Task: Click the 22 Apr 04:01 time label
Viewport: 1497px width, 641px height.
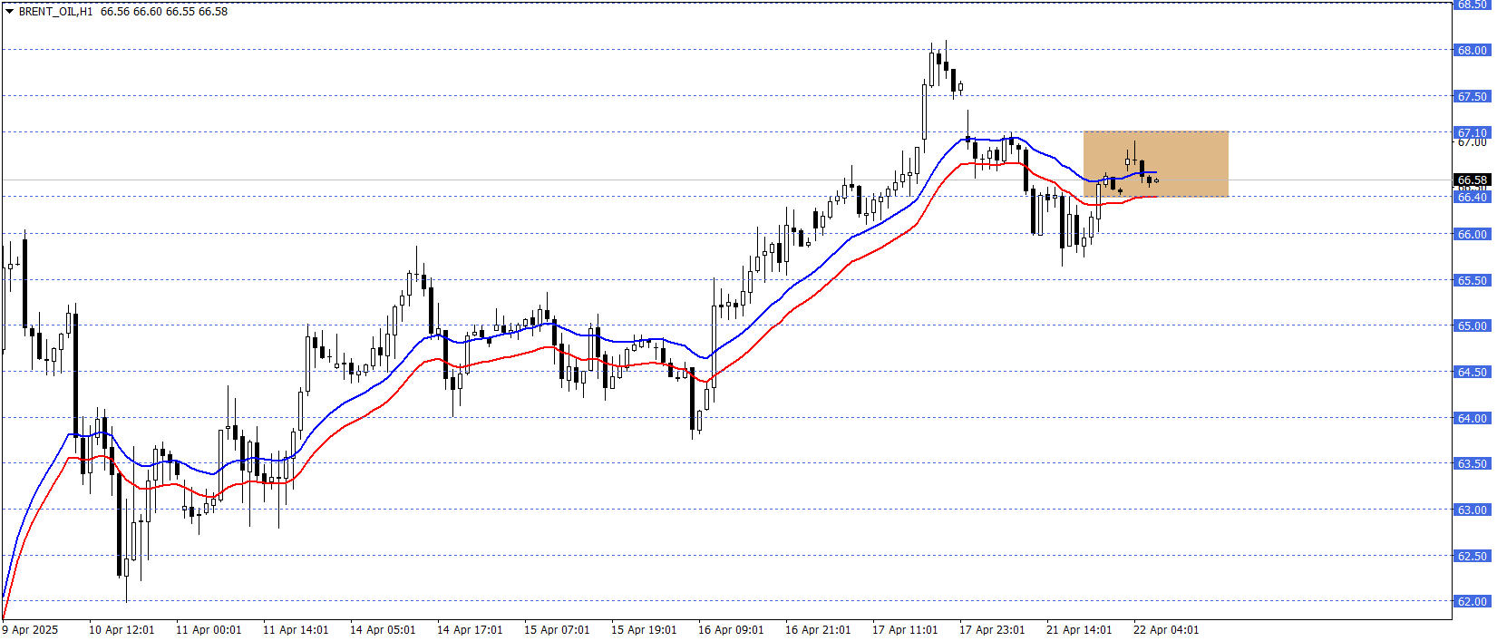Action: [1166, 629]
